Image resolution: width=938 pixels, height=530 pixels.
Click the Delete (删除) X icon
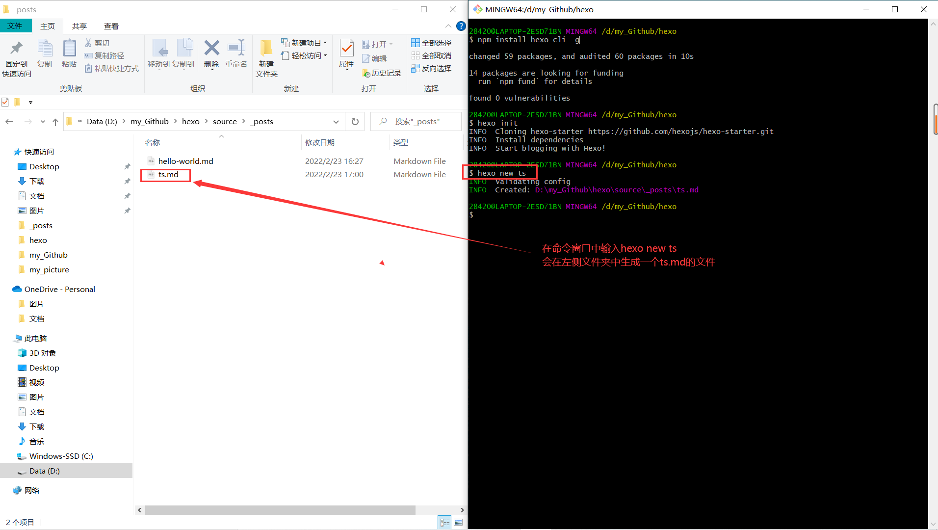tap(211, 48)
